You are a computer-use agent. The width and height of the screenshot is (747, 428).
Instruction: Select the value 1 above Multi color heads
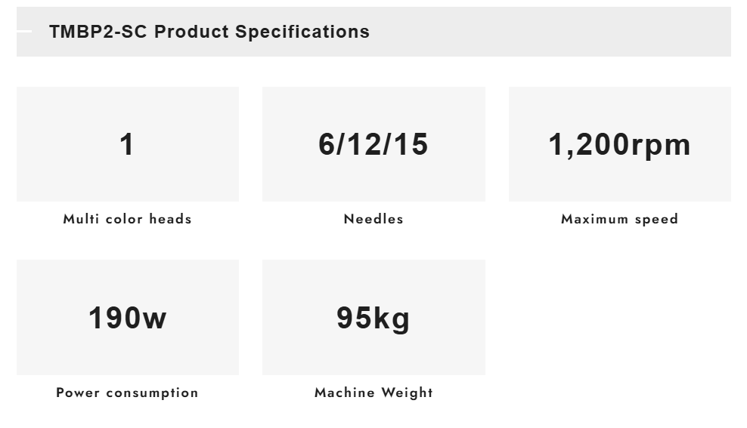(x=127, y=144)
